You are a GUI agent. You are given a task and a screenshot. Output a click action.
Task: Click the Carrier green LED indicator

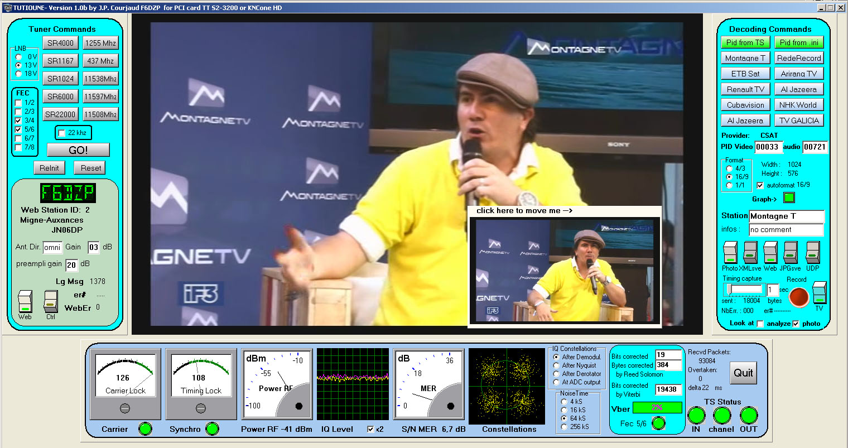click(x=145, y=429)
